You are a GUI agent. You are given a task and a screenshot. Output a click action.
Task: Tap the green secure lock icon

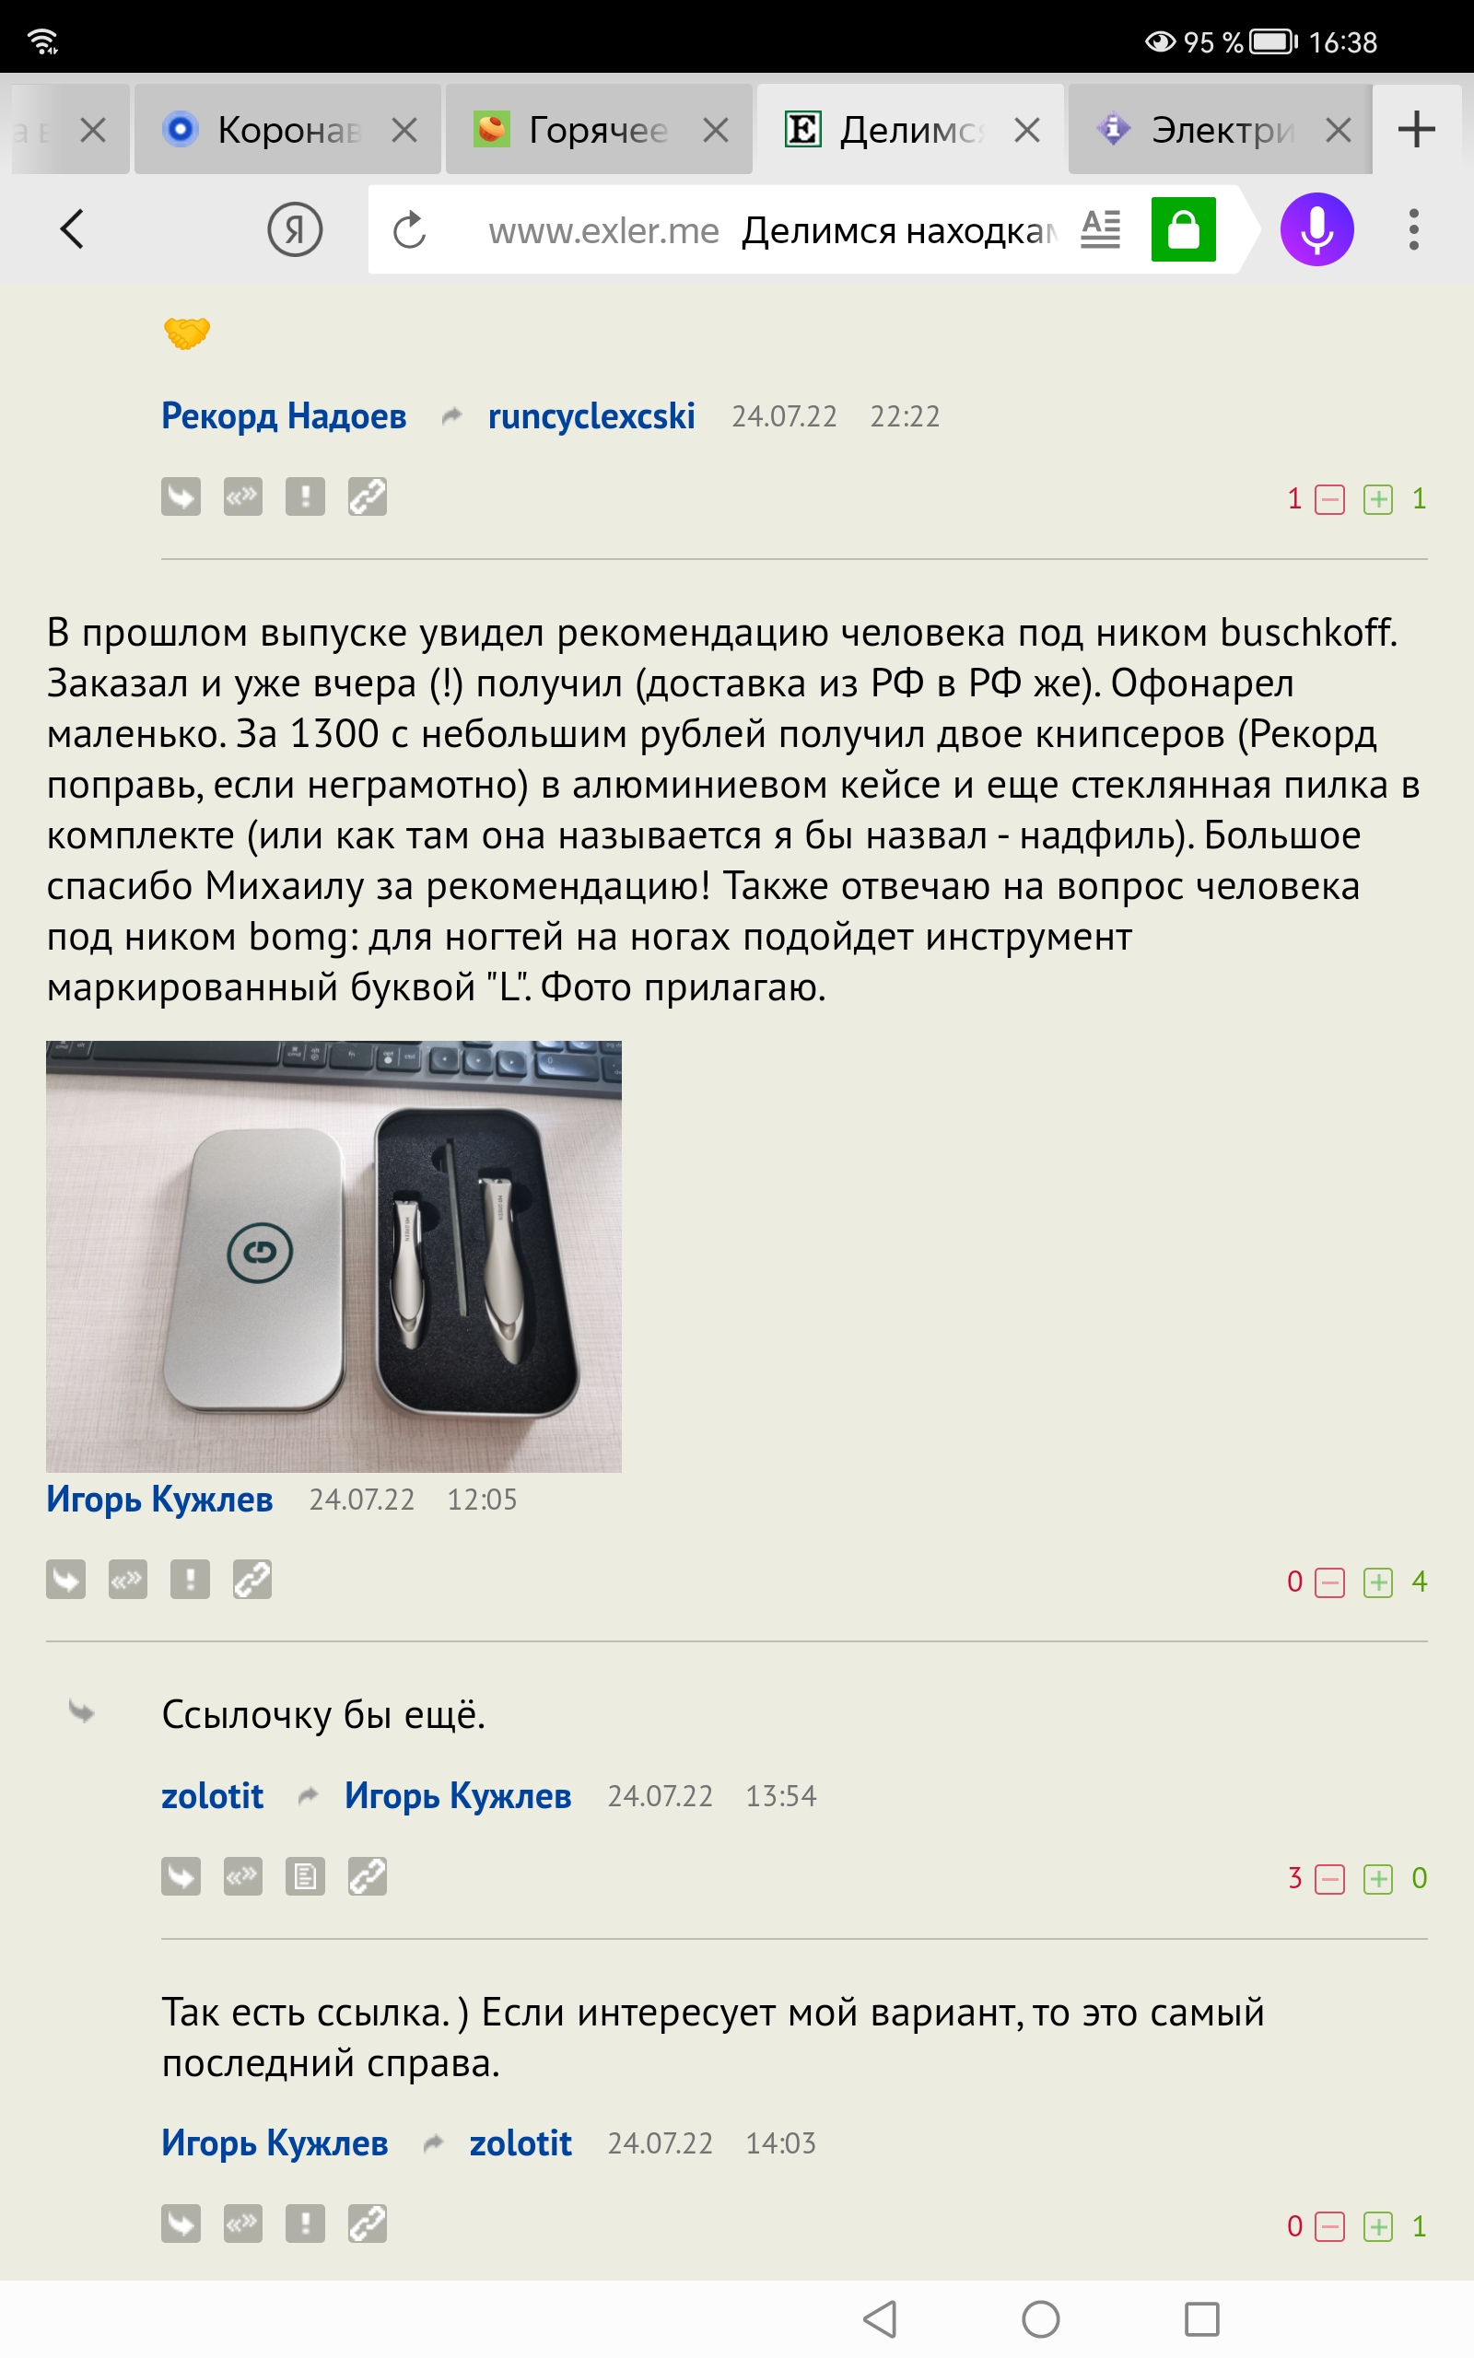1184,230
